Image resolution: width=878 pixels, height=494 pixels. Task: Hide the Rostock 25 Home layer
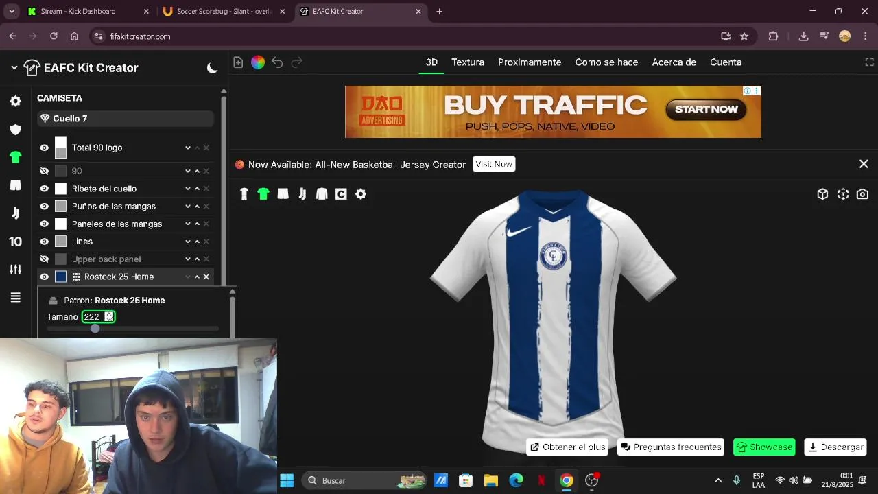(45, 277)
